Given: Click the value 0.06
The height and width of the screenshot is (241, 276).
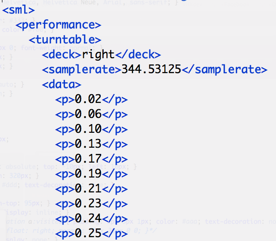Looking at the screenshot, I should [88, 114].
